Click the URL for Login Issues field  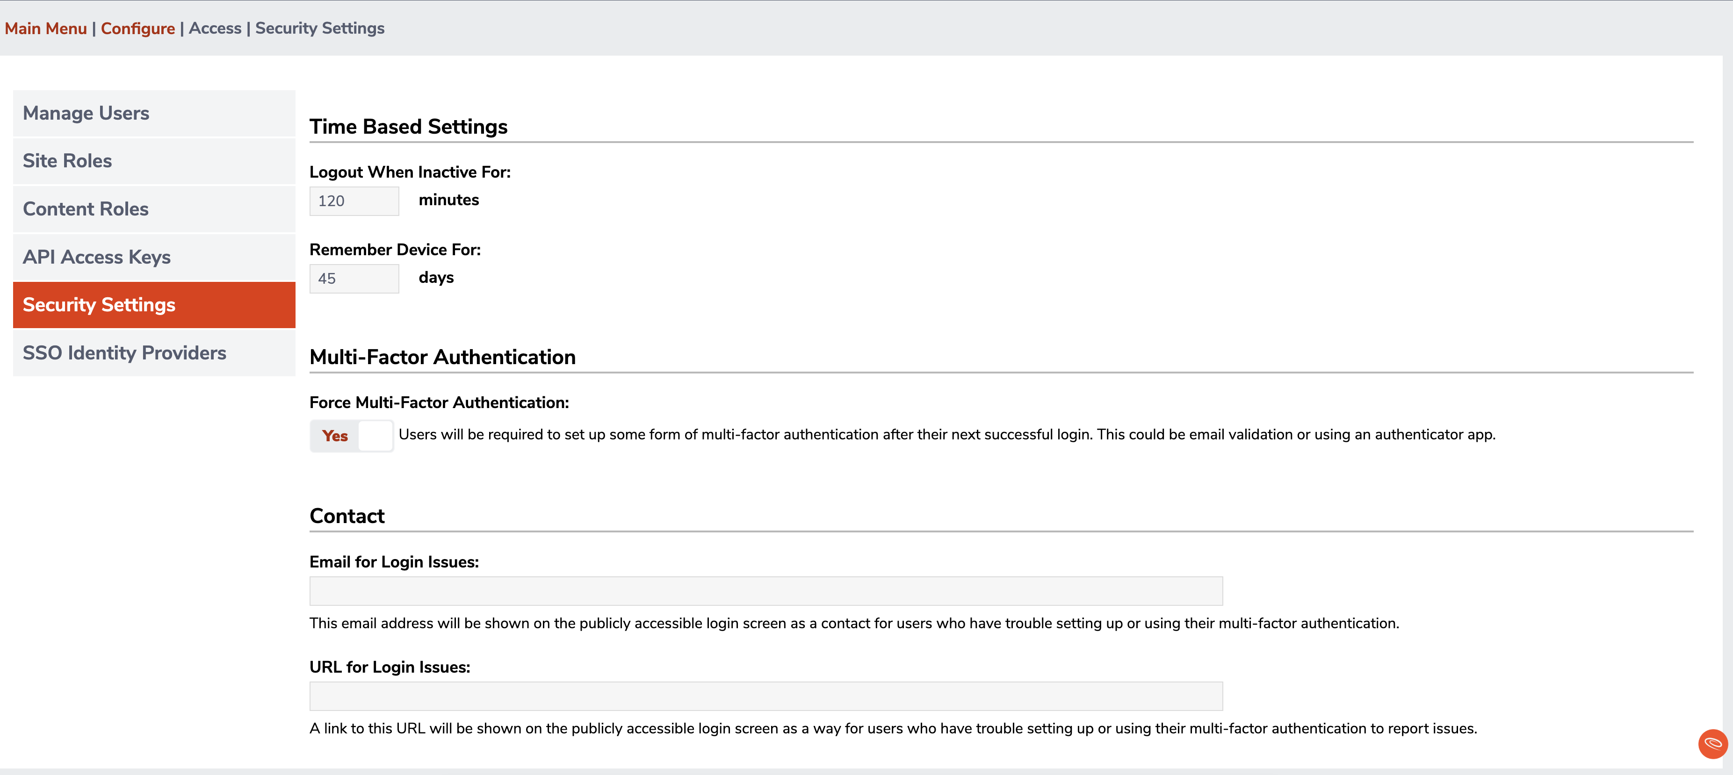(x=765, y=696)
